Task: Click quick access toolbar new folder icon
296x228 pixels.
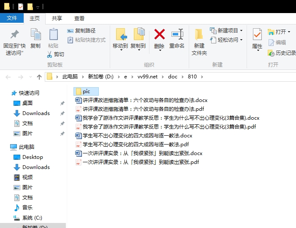Action: [x=30, y=7]
